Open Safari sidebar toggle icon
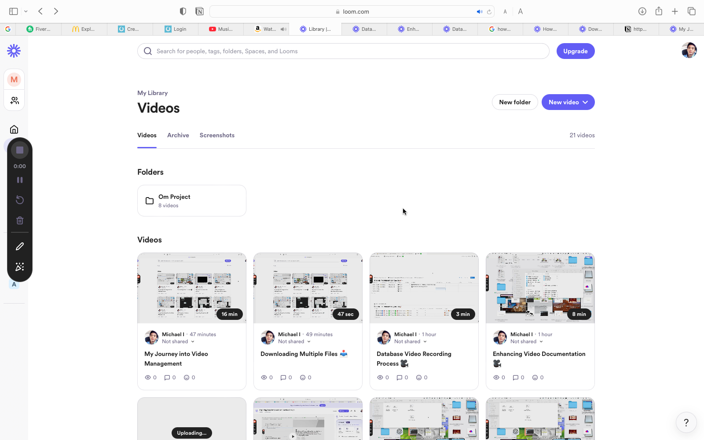Viewport: 704px width, 440px height. 14,11
